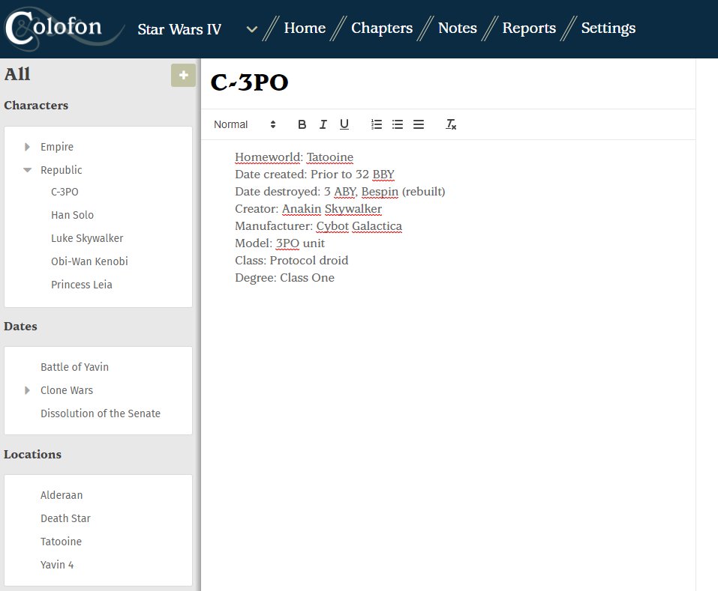Open the Settings section
The height and width of the screenshot is (591, 718).
click(608, 28)
